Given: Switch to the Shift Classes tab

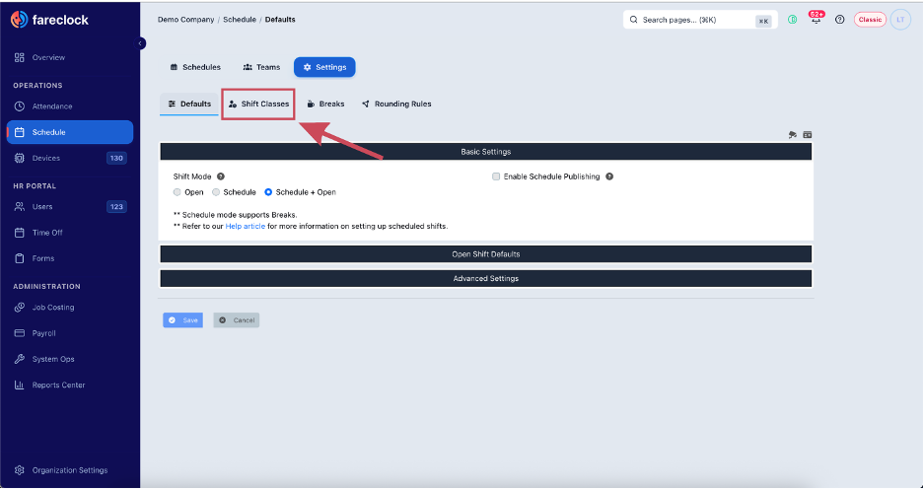Looking at the screenshot, I should click(x=258, y=105).
